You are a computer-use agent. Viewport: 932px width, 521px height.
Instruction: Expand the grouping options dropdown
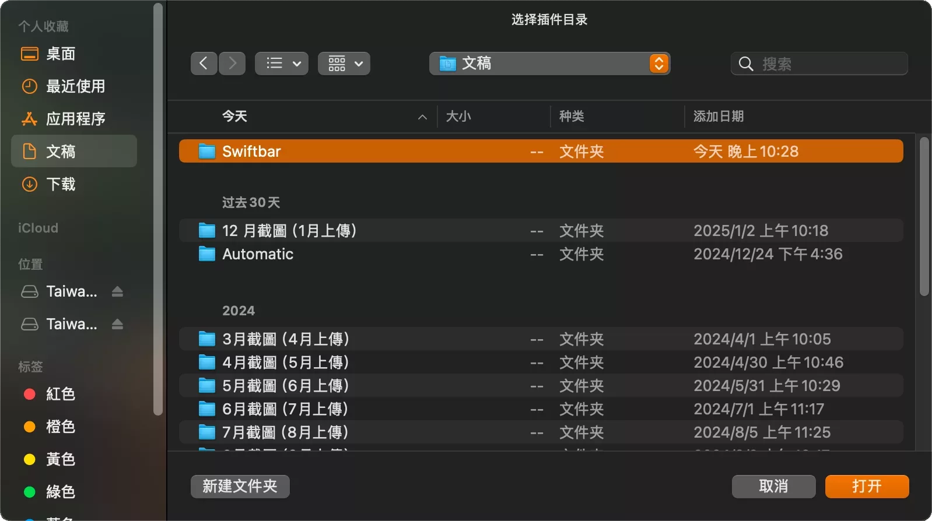pos(344,64)
